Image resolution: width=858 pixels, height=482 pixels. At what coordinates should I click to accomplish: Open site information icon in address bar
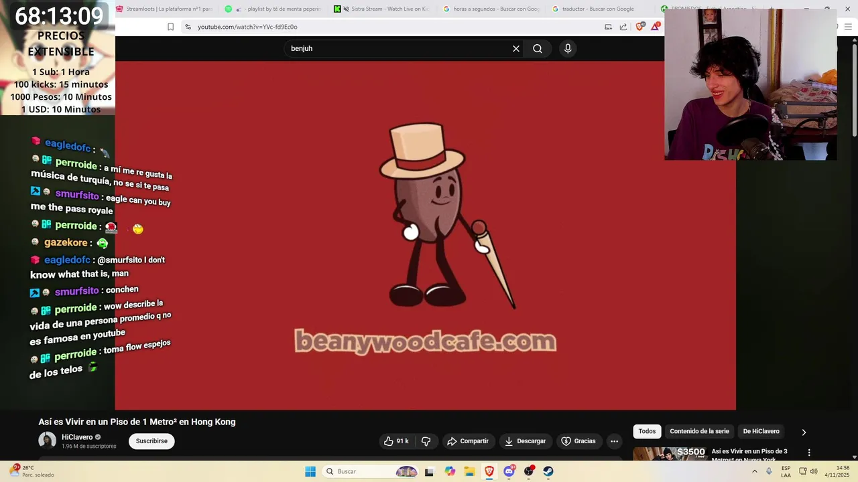tap(188, 27)
